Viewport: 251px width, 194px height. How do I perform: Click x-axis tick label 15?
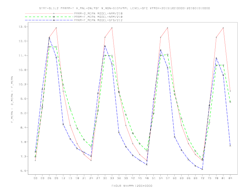70,178
